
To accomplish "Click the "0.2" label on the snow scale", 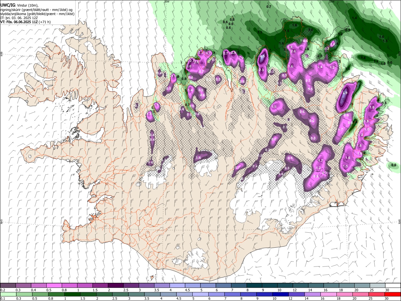I will 3,290.
